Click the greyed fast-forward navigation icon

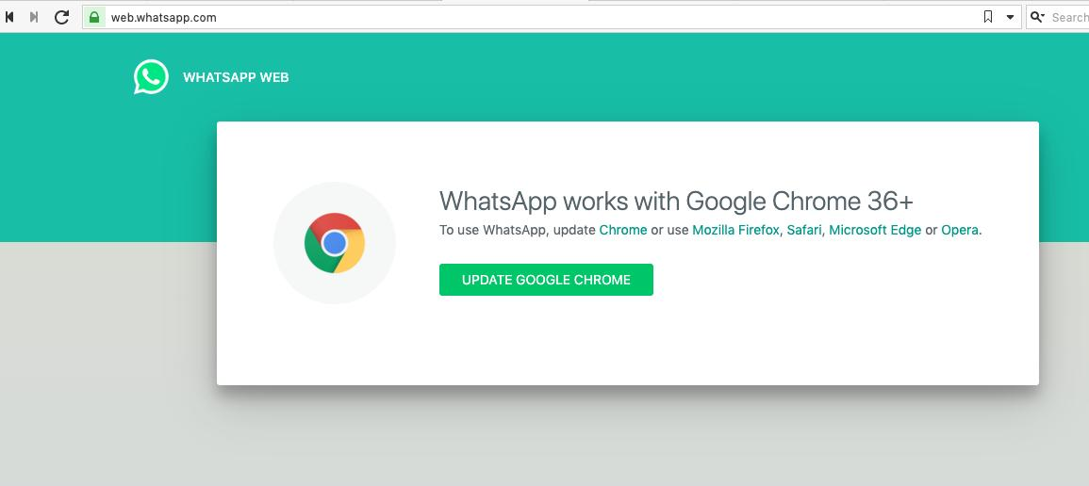pyautogui.click(x=33, y=17)
